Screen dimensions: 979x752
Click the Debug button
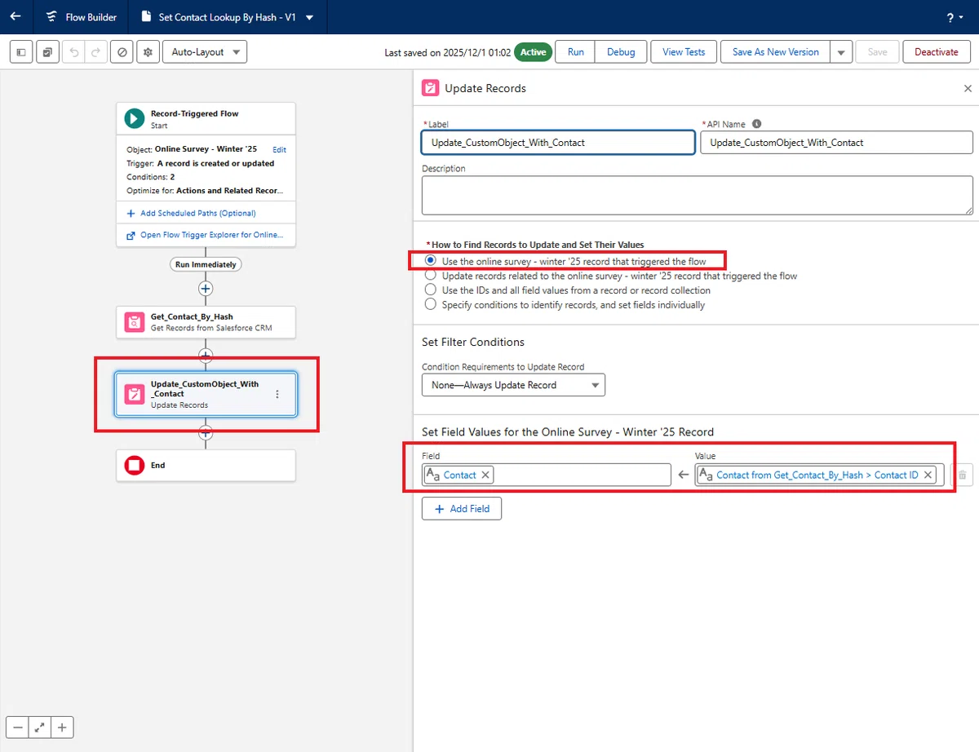point(621,52)
